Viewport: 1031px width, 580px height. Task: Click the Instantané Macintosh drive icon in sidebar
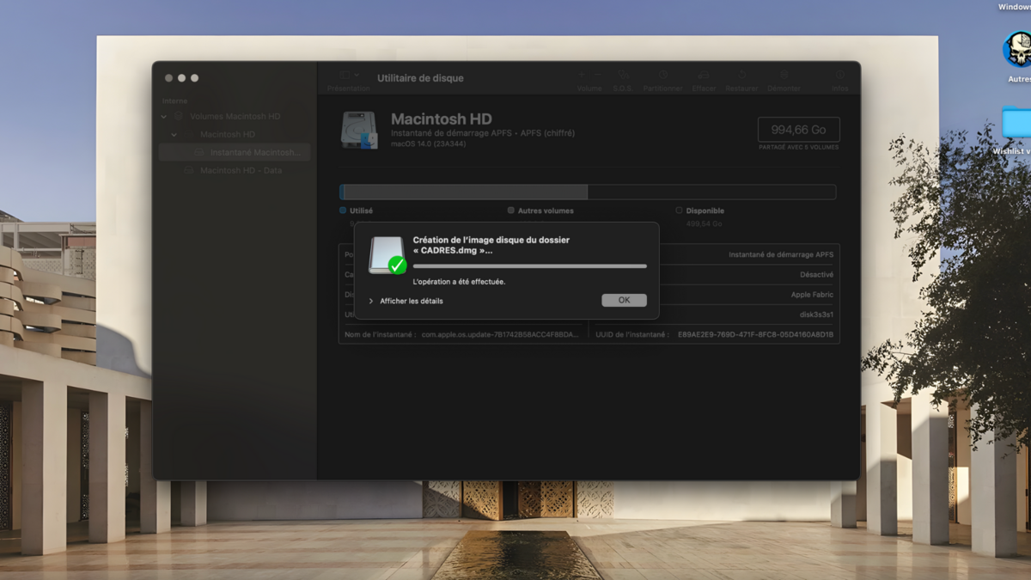click(198, 152)
